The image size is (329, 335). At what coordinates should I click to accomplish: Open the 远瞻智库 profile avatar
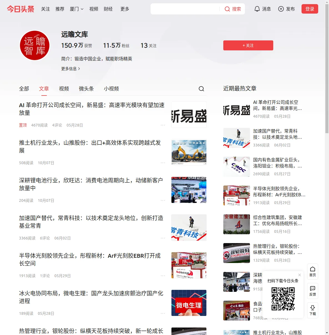(x=35, y=45)
